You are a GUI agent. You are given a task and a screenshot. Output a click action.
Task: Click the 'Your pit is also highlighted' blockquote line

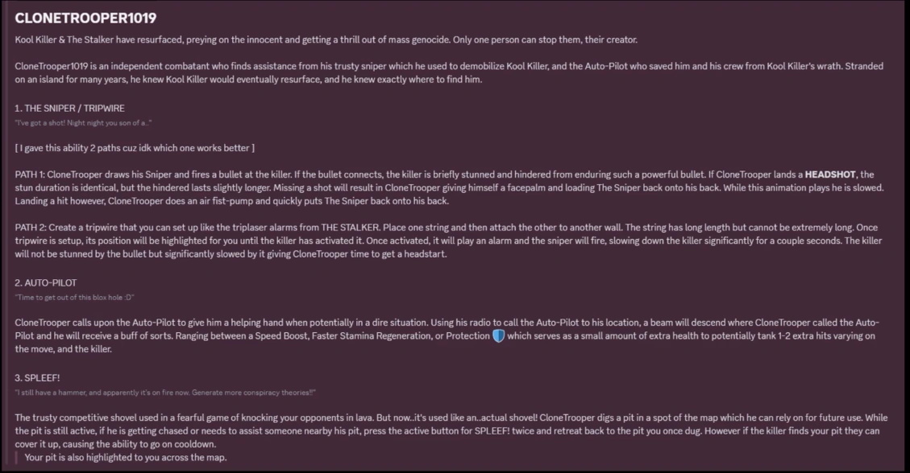coord(126,458)
